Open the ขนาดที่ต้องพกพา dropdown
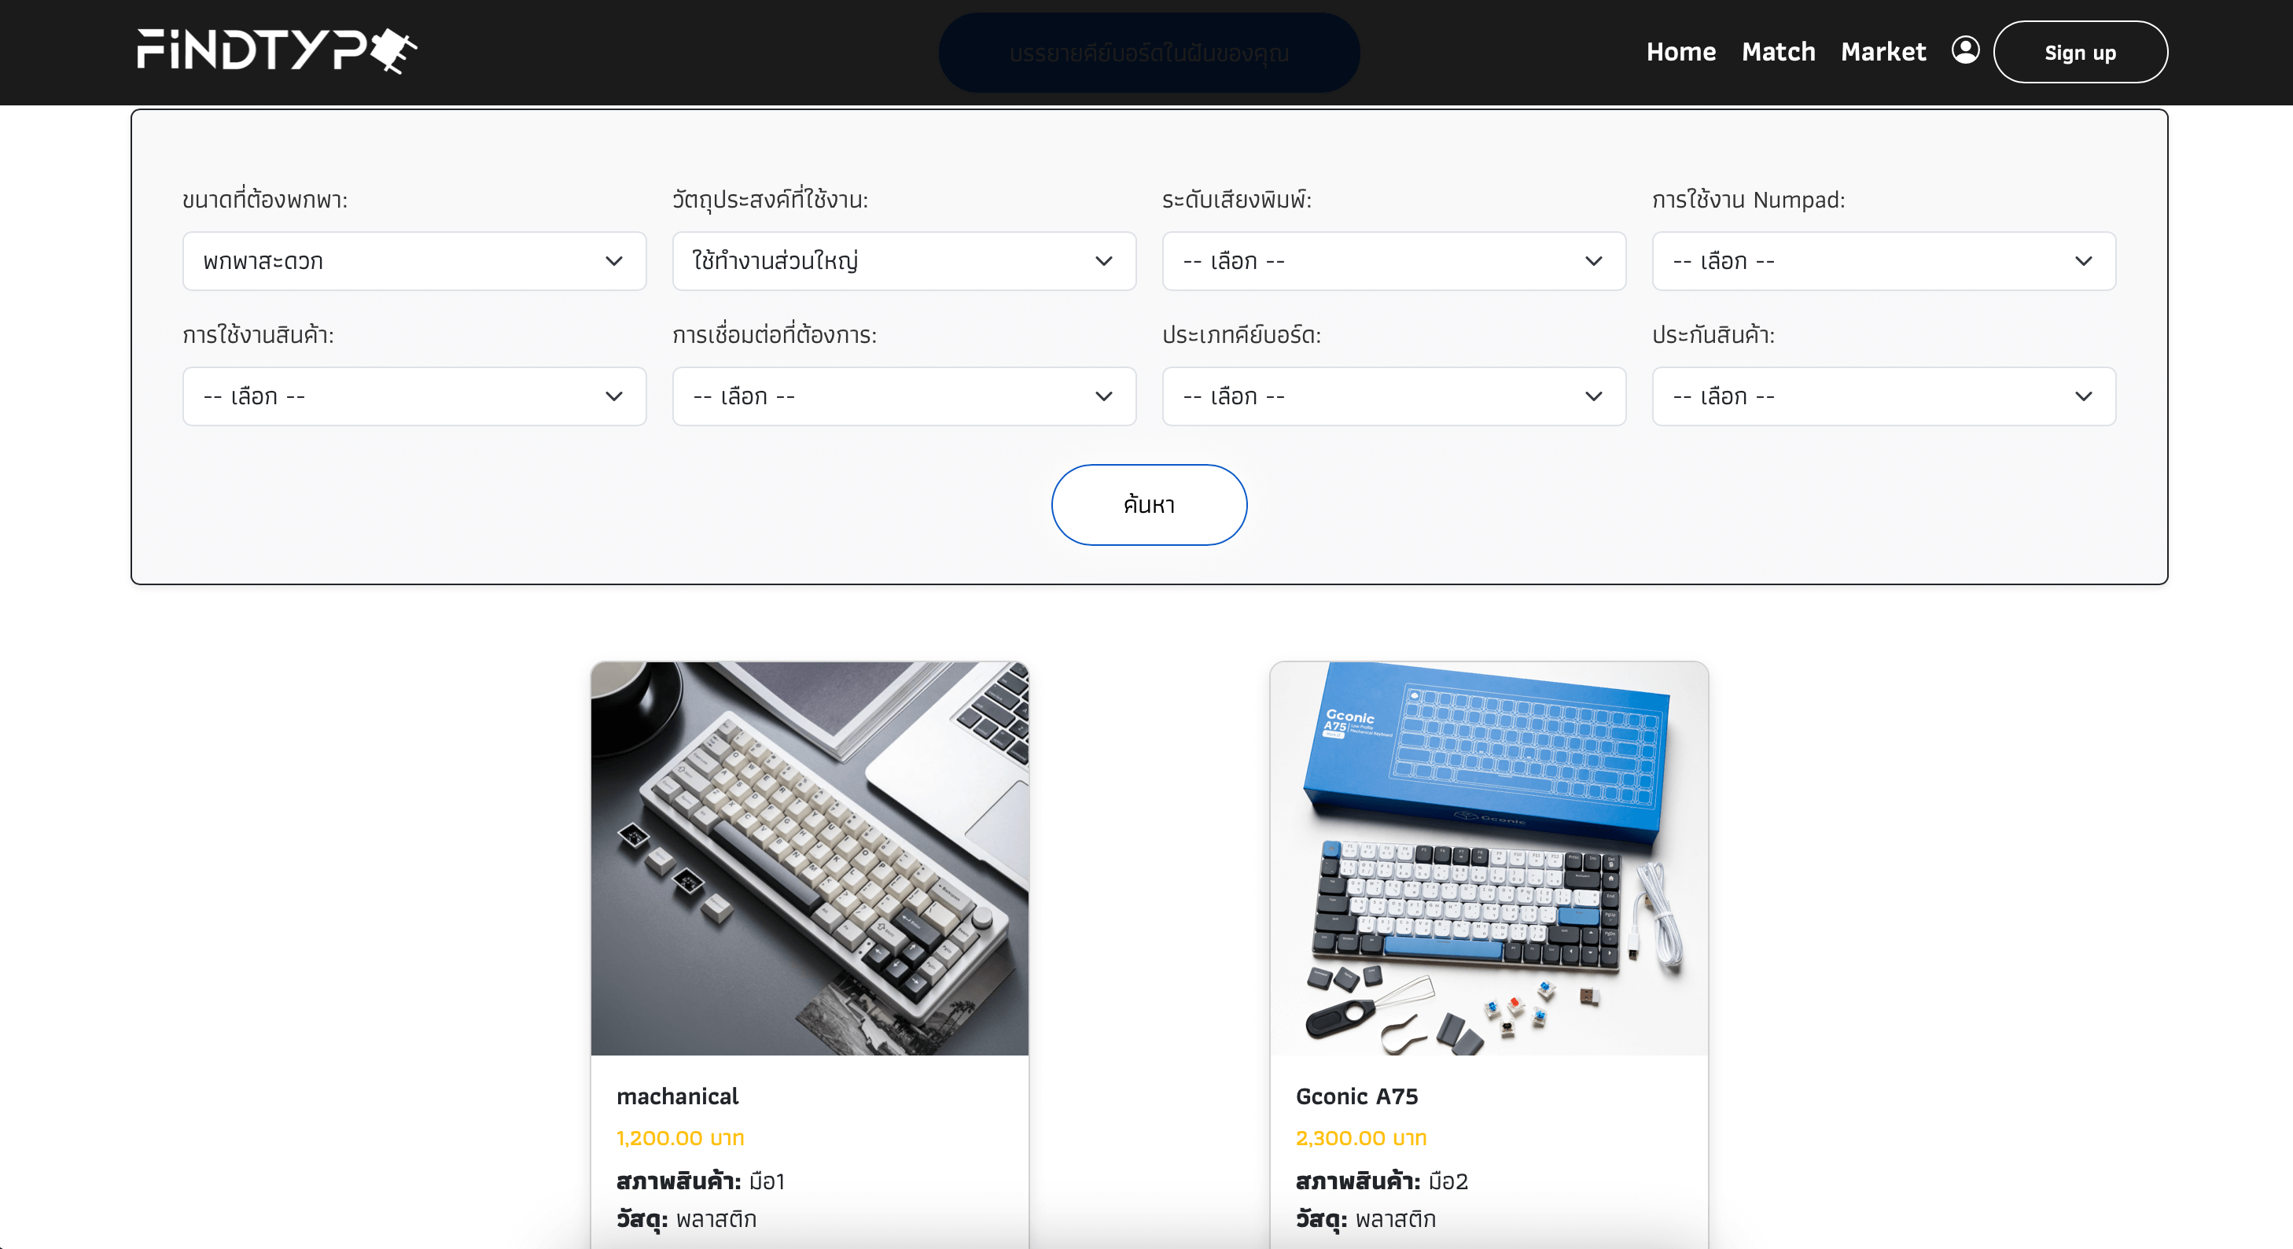 pos(414,261)
